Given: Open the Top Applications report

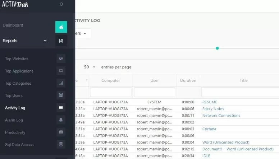Looking at the screenshot, I should [19, 71].
